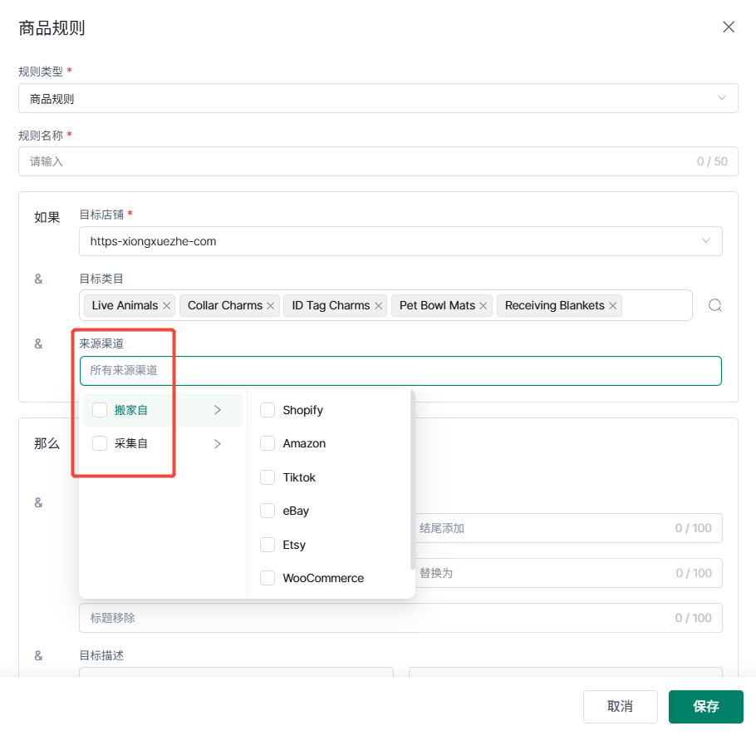
Task: Tick the 搬家自 checkbox
Action: point(100,410)
